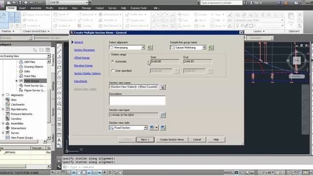Screen dimensions: 313x176
Task: Click edit style icon beside Road Section
Action: [152, 128]
